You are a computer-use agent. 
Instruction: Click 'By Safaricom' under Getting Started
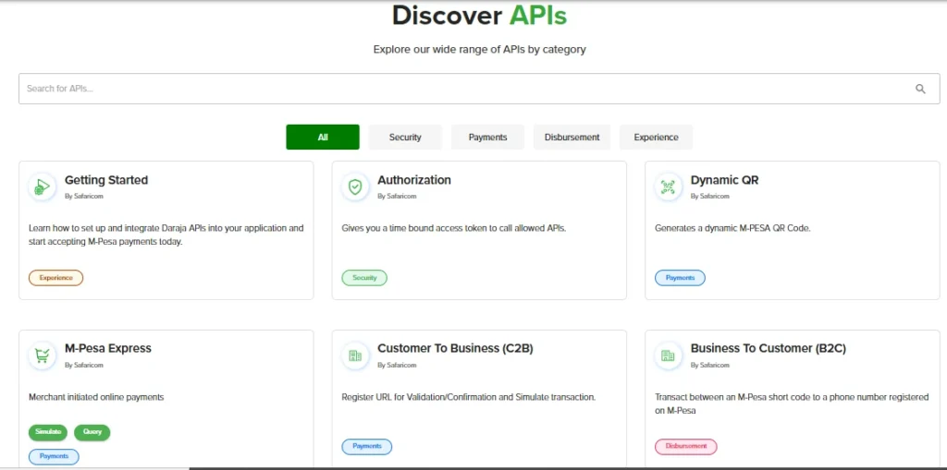[84, 196]
